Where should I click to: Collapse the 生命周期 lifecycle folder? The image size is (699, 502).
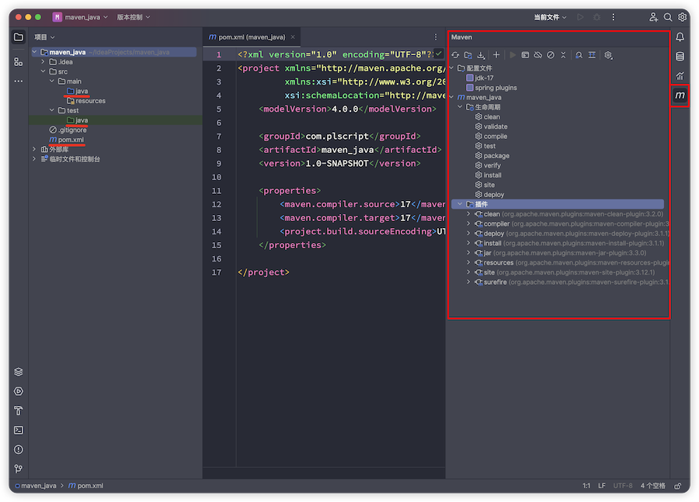(x=460, y=107)
